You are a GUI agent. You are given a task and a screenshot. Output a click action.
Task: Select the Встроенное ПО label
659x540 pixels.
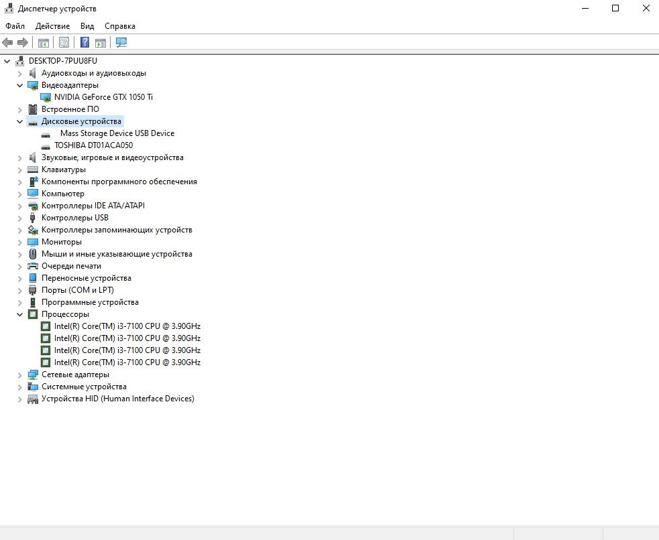click(70, 109)
